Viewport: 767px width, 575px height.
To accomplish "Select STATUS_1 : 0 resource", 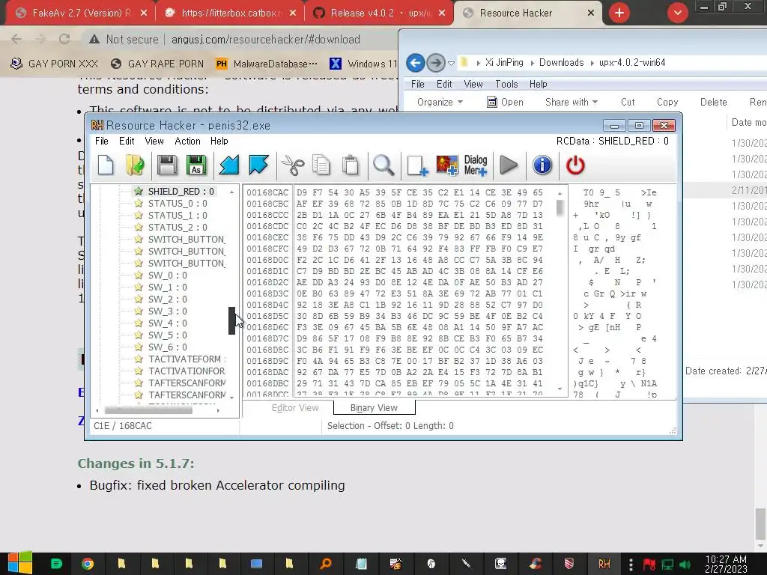I will click(x=178, y=215).
